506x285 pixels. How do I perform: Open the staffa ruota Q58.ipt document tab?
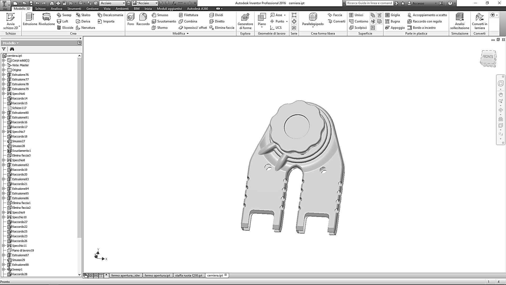(189, 275)
